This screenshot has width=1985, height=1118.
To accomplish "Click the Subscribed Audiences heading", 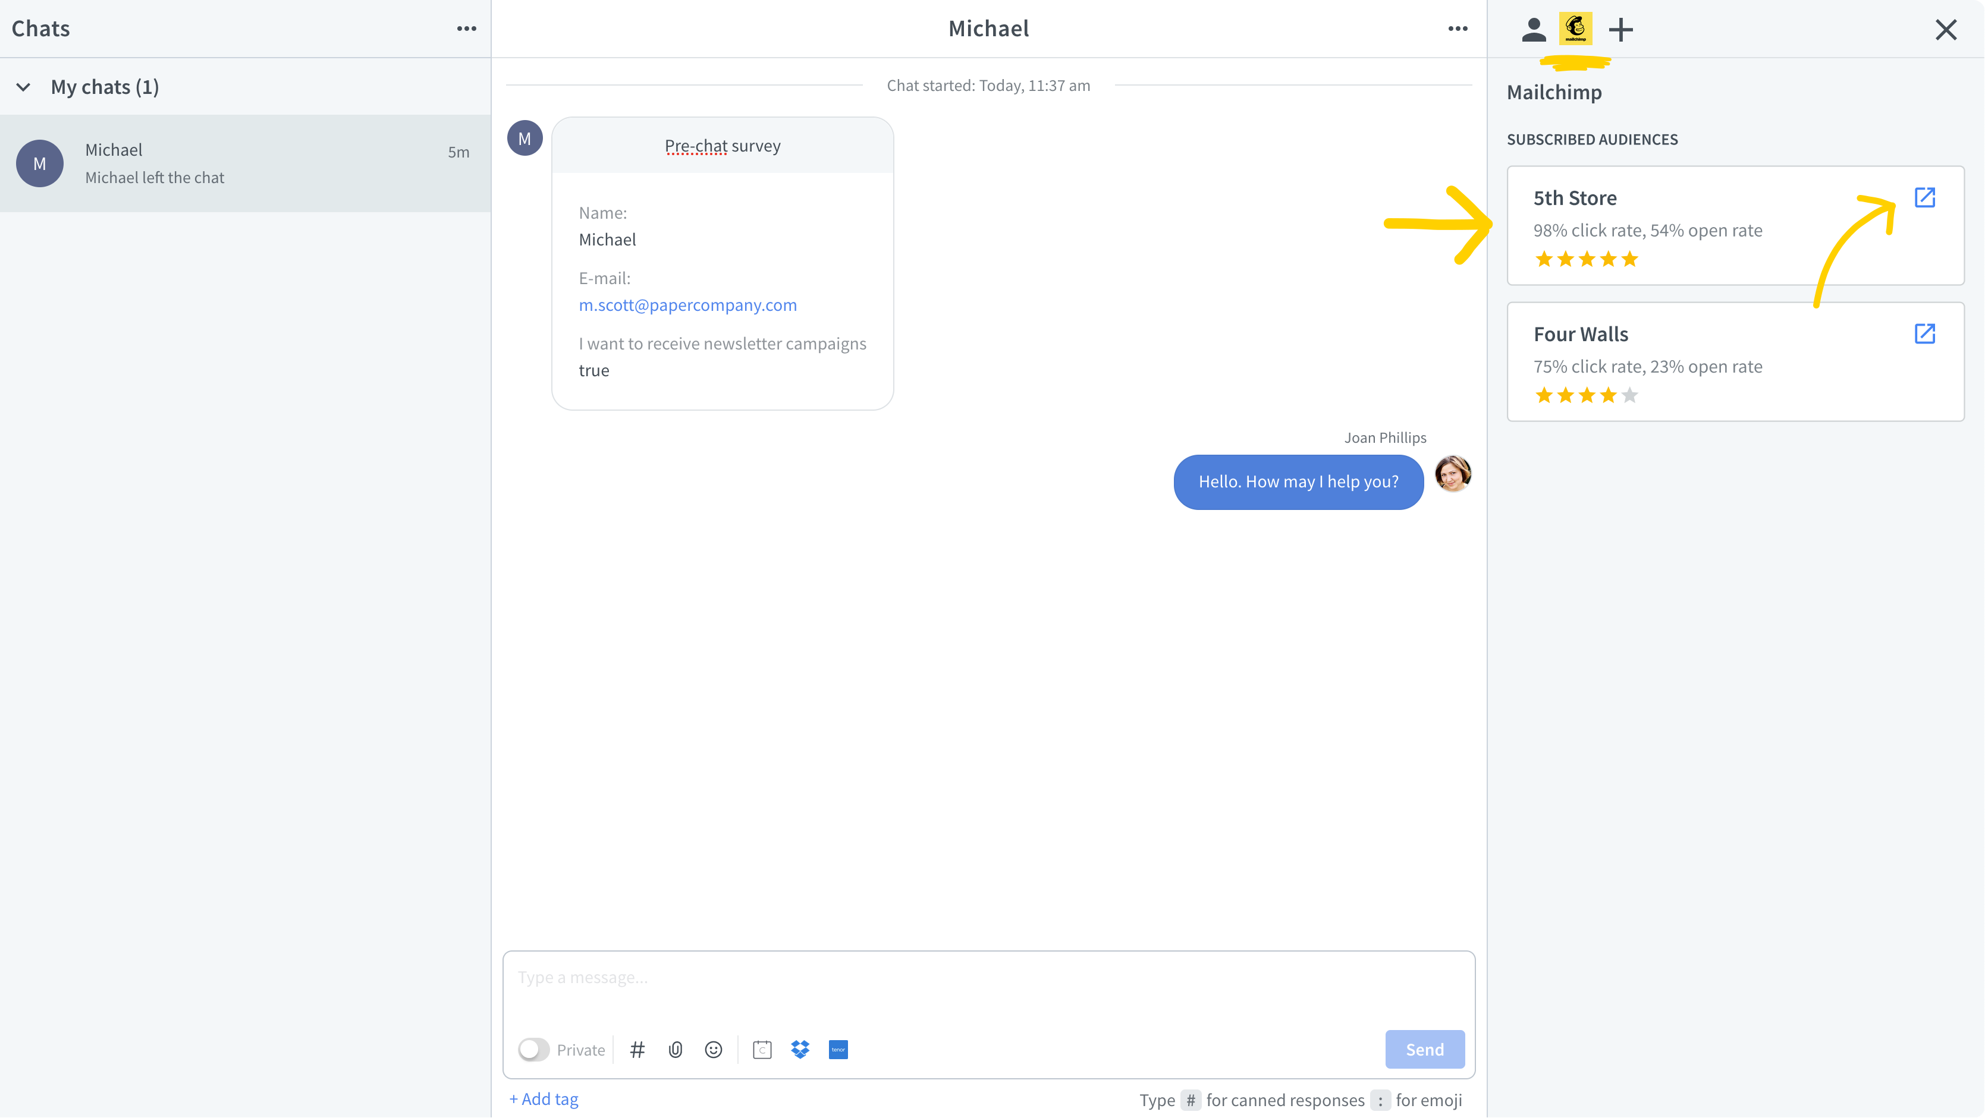I will click(1592, 139).
